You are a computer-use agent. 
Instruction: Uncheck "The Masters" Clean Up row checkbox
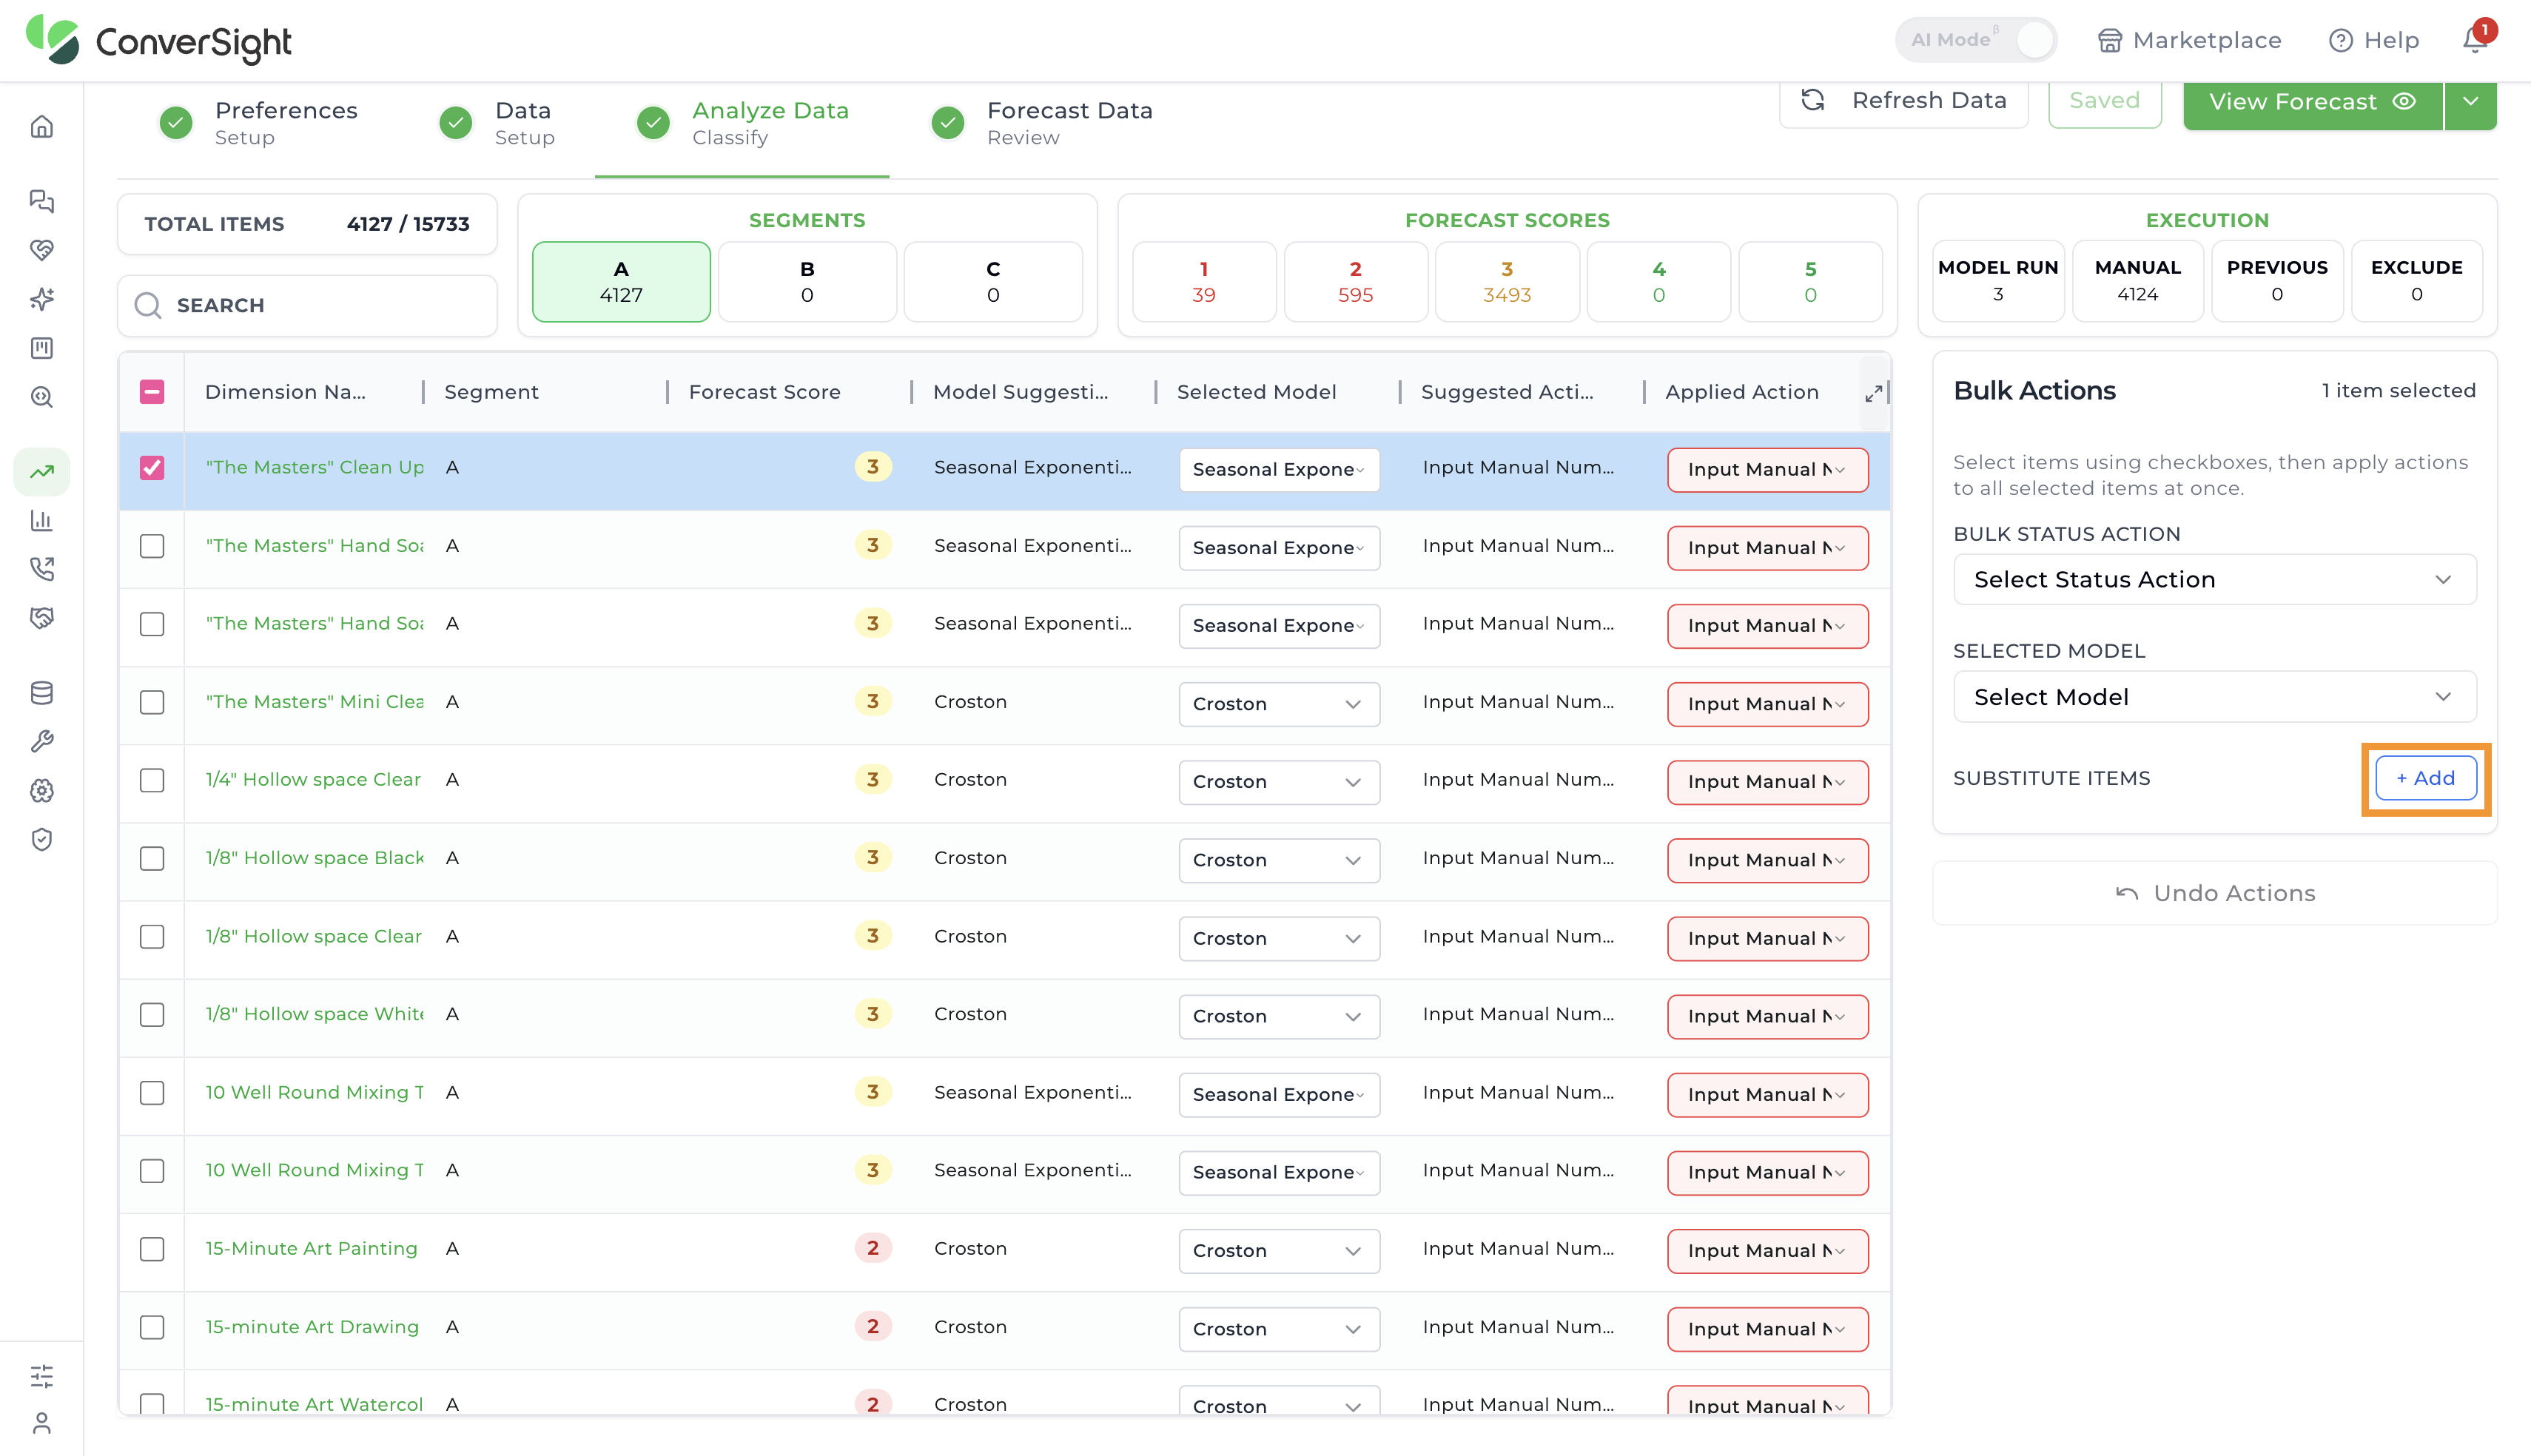[152, 468]
